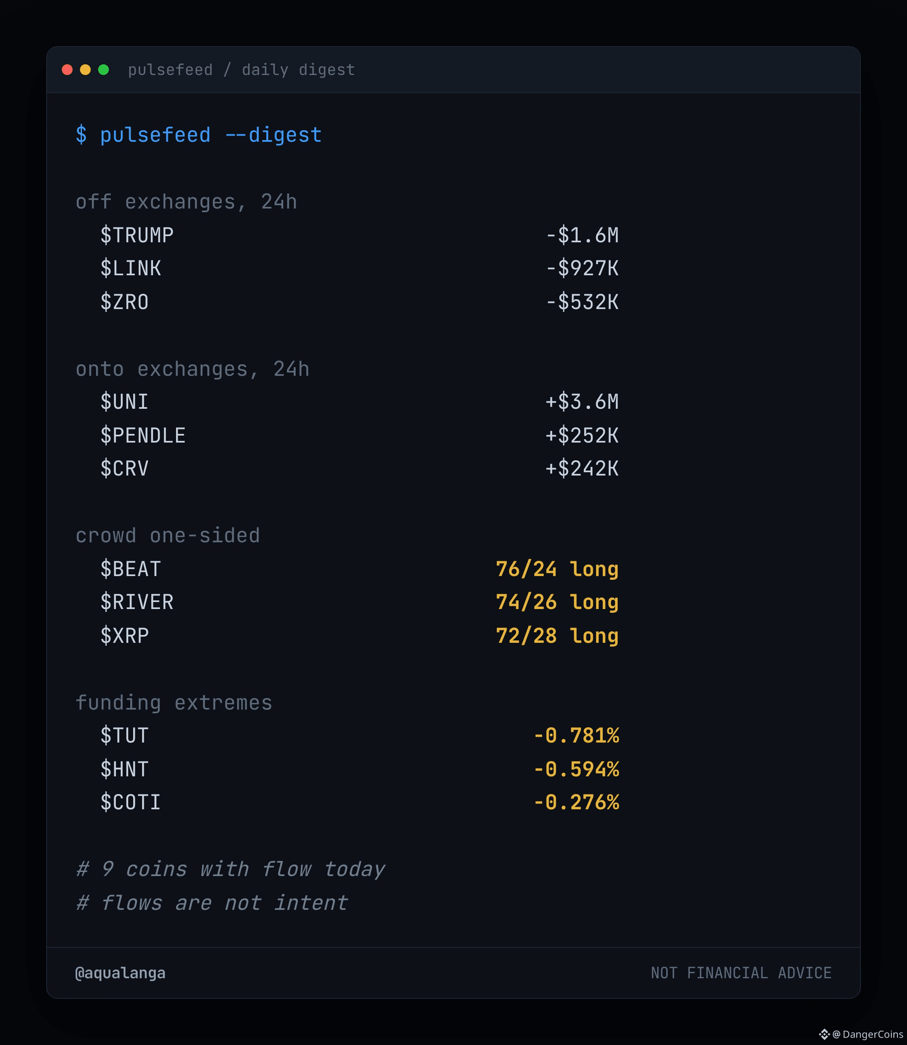
Task: Click the pulsefeed --digest command line
Action: click(x=198, y=135)
